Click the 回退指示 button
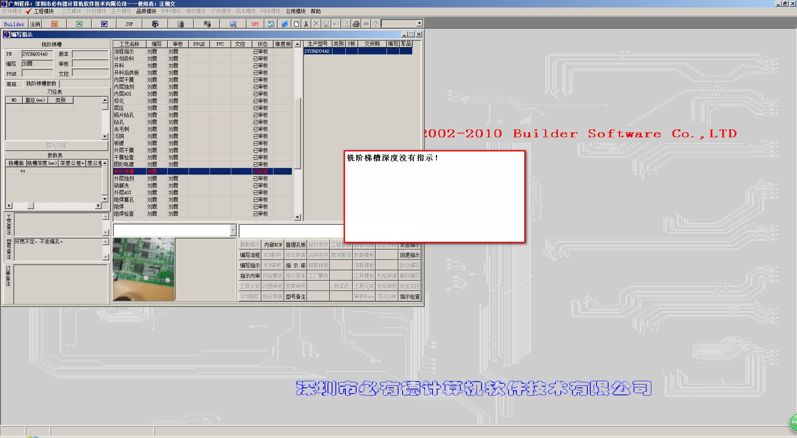 410,255
